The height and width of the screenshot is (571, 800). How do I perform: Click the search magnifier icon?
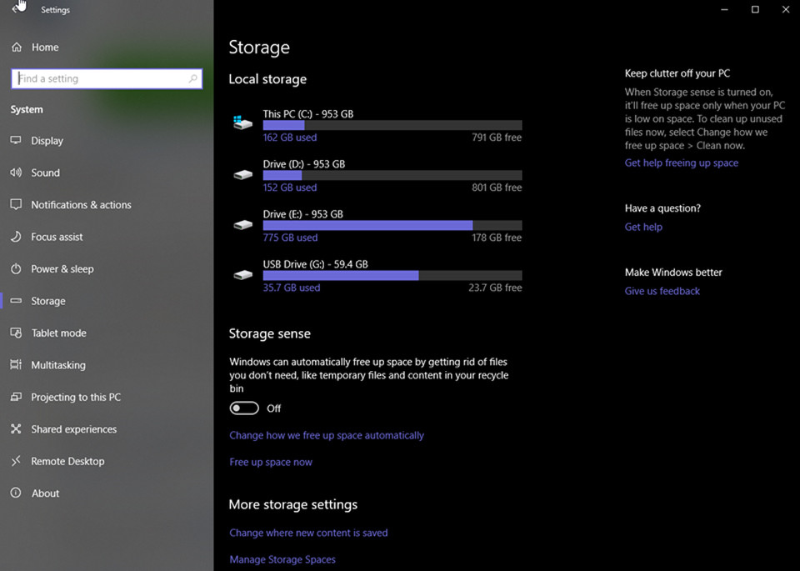(x=192, y=78)
